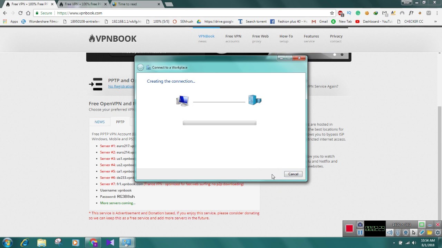The height and width of the screenshot is (248, 442).
Task: Click the Adblock Plus extension icon
Action: (341, 13)
